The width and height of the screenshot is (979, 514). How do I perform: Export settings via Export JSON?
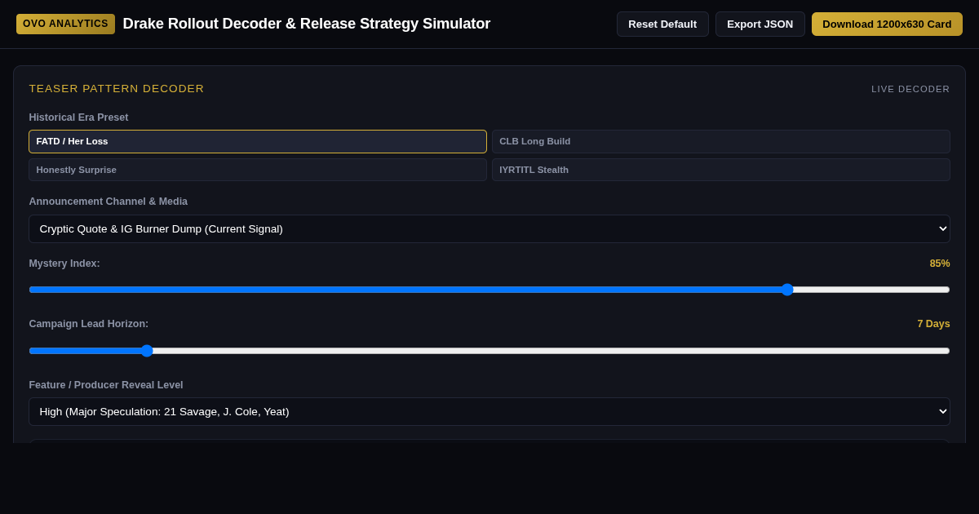pyautogui.click(x=760, y=24)
